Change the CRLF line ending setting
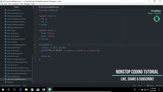This screenshot has width=163, height=92. (x=134, y=86)
